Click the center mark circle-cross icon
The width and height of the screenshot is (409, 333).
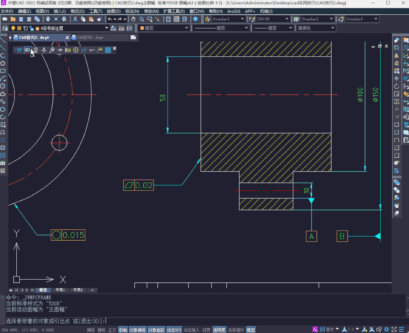(76, 50)
